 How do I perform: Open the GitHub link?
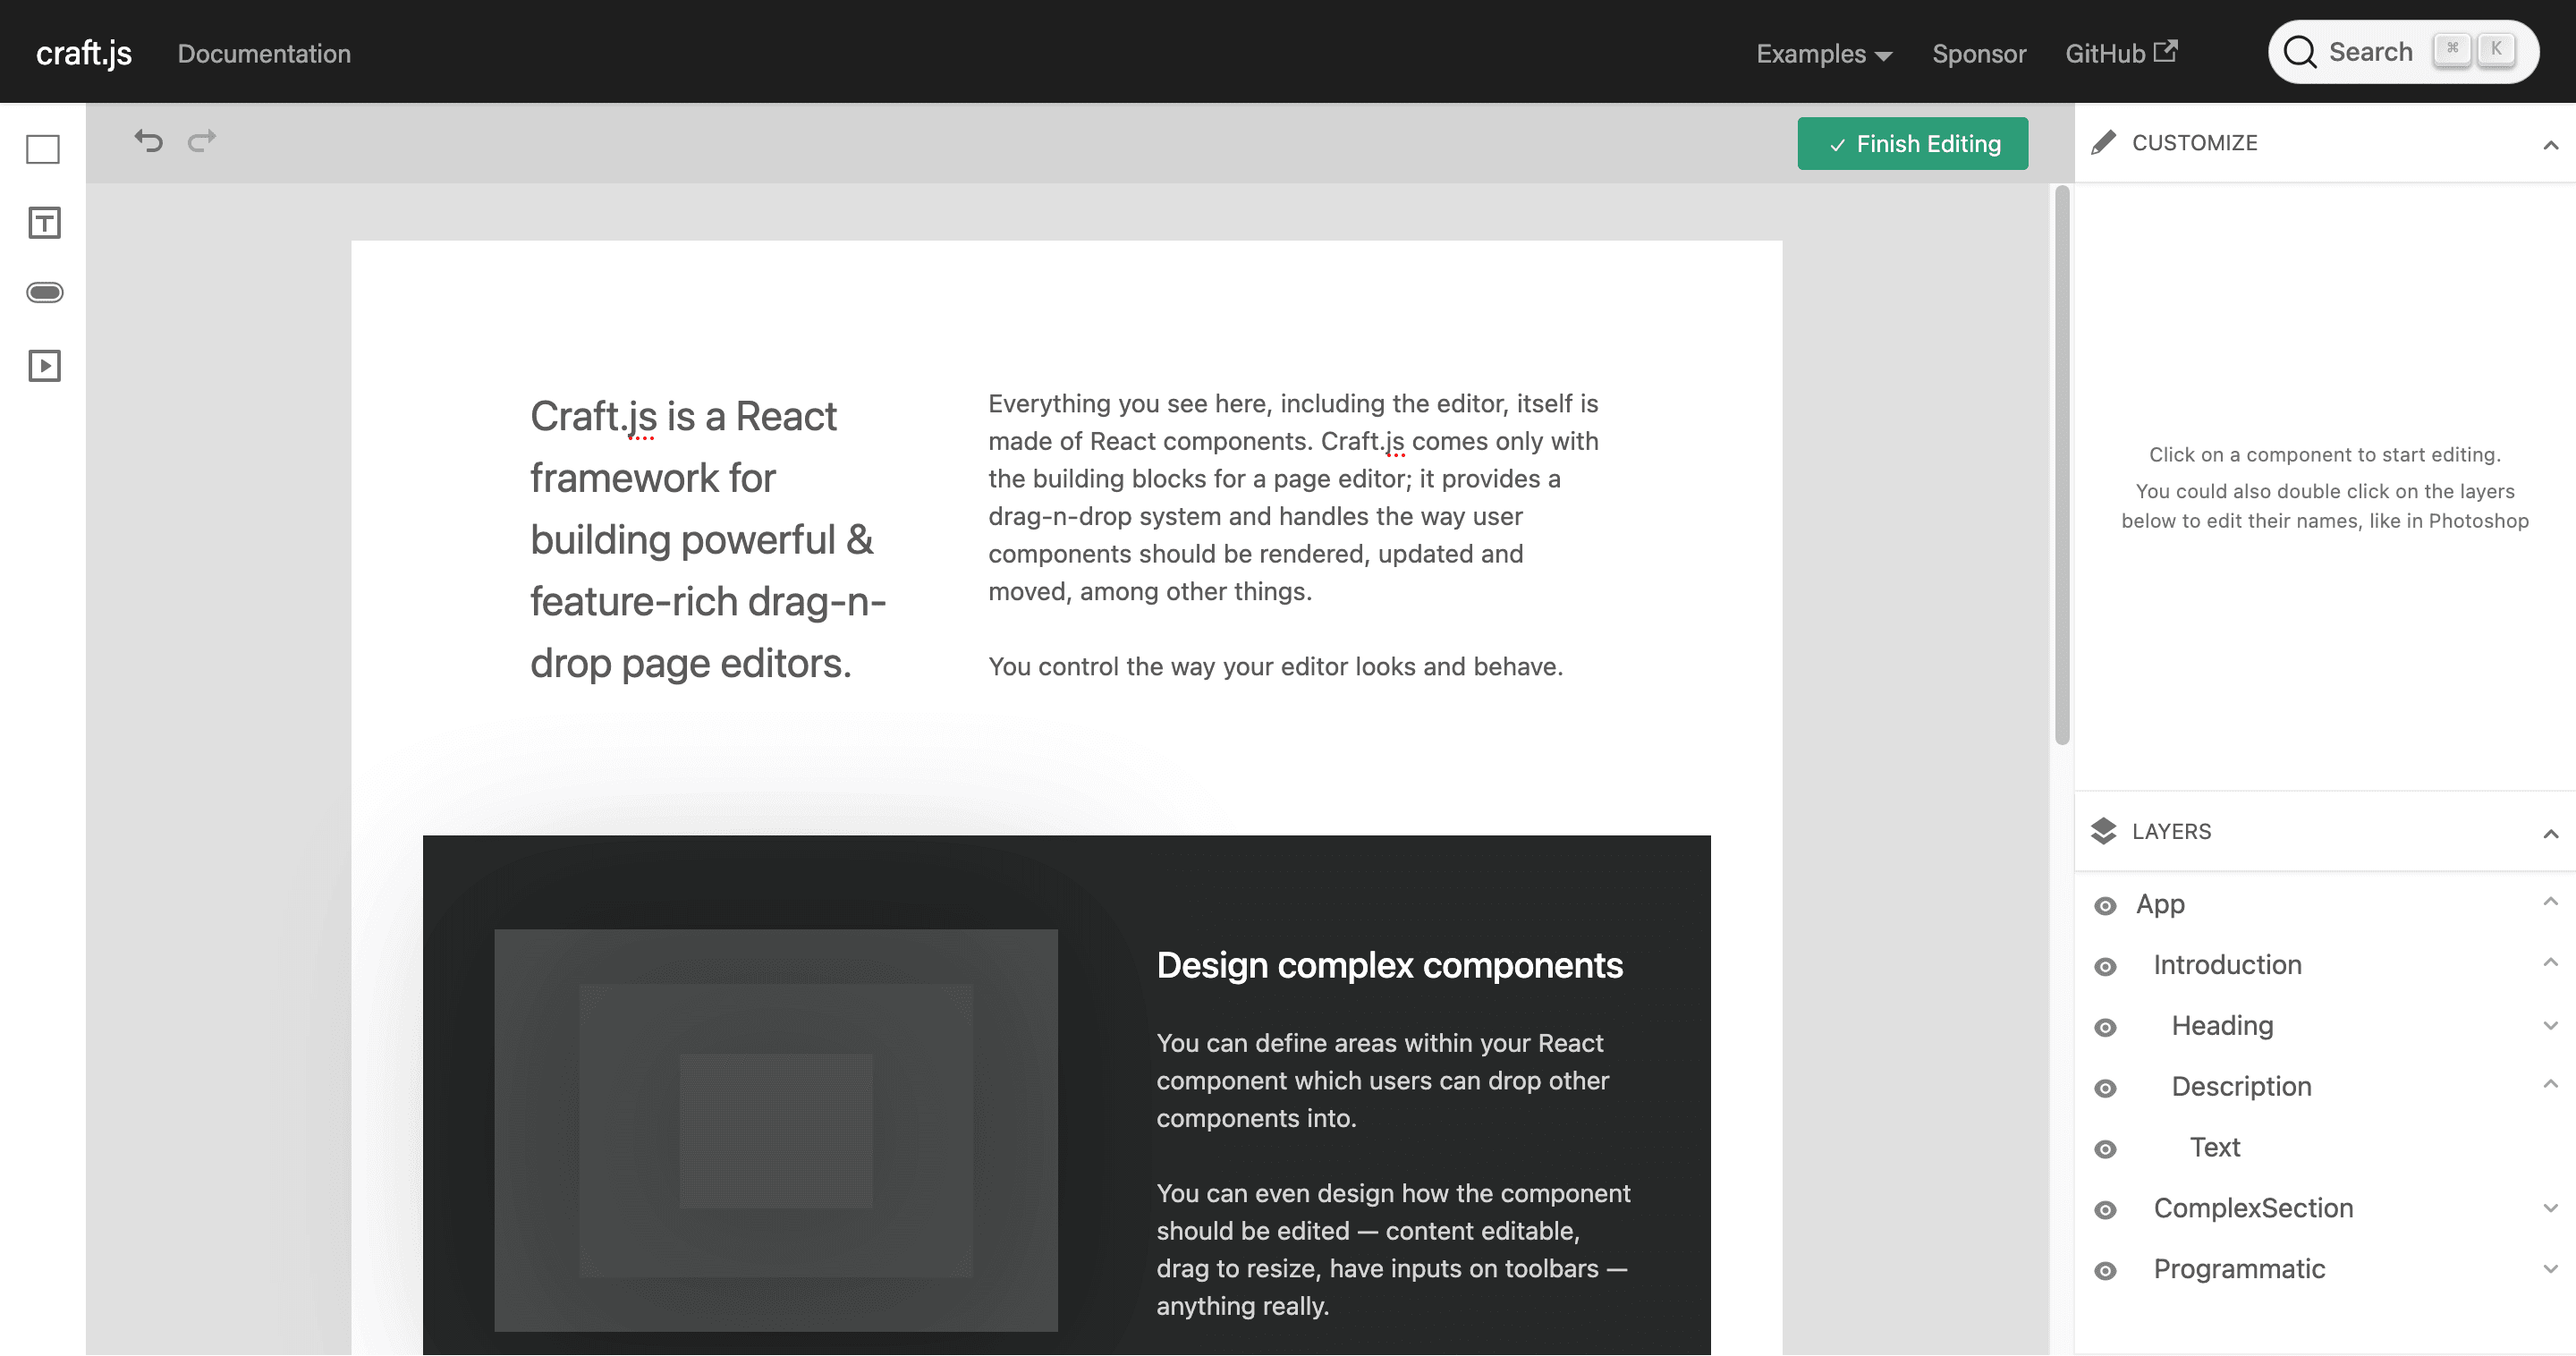(x=2120, y=53)
